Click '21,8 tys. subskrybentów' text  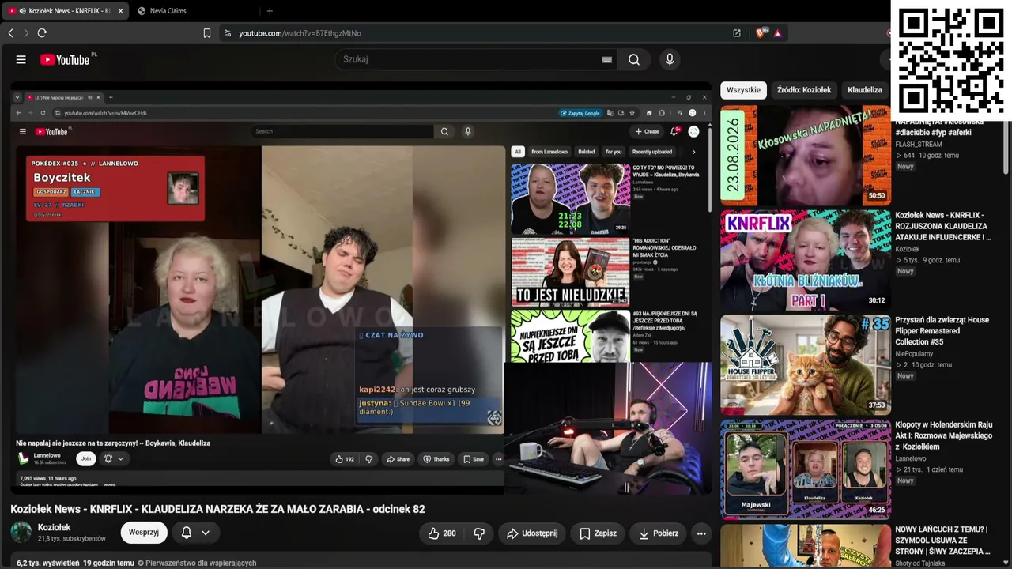coord(72,539)
